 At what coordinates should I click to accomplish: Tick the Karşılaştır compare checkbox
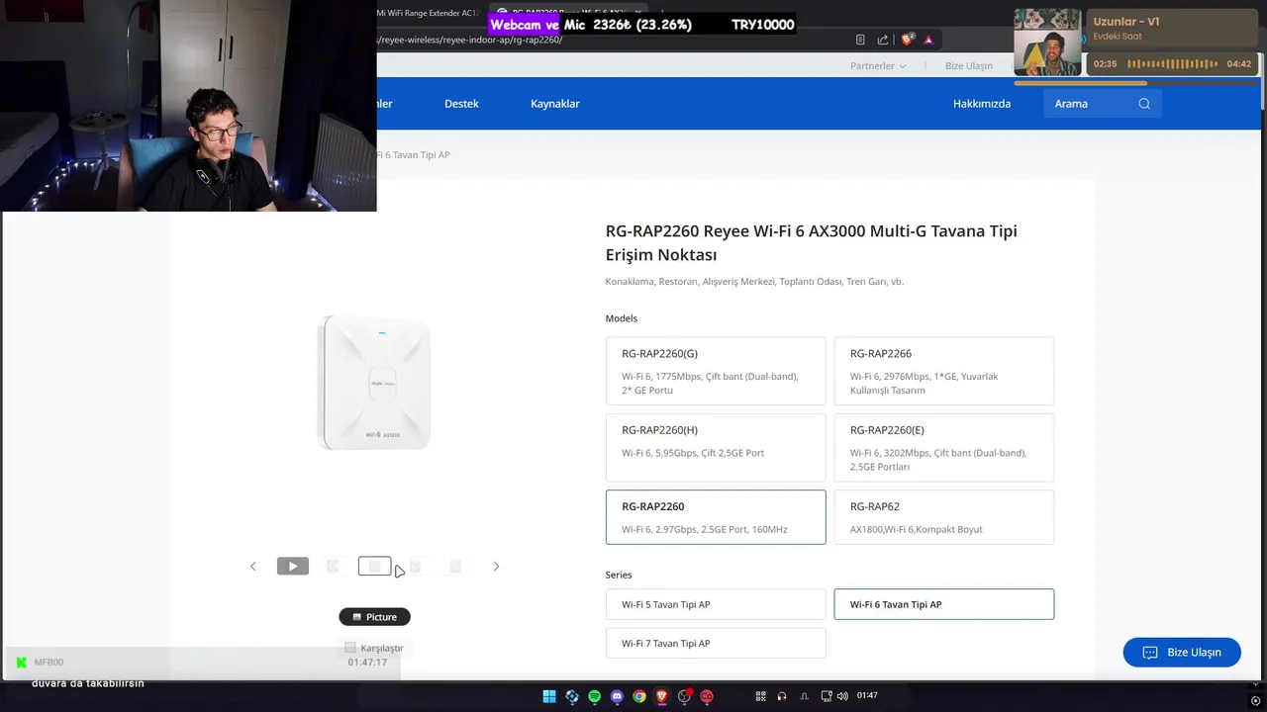click(x=350, y=648)
